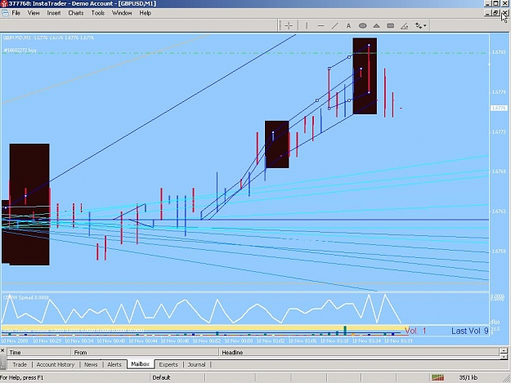
Task: Select the Rectangle drawing tool
Action: click(x=391, y=25)
